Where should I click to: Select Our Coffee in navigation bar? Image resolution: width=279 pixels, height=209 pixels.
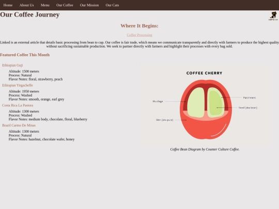[x=65, y=5]
